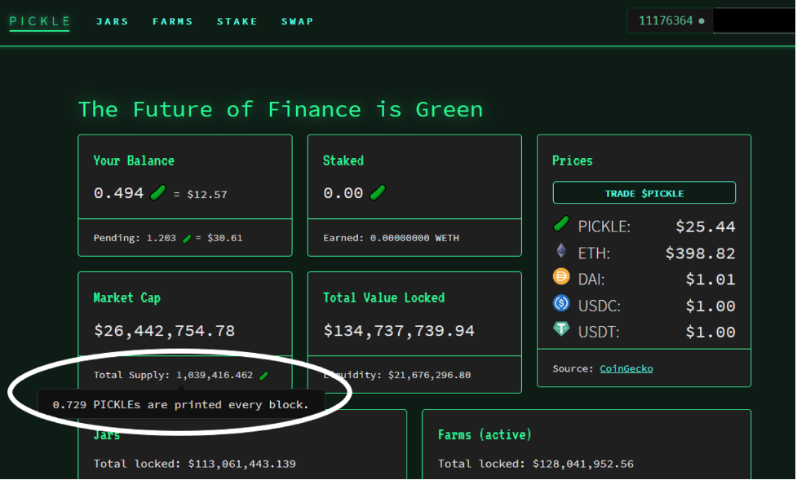Click the Prices card heading
Viewport: 797px width, 480px height.
(x=573, y=161)
